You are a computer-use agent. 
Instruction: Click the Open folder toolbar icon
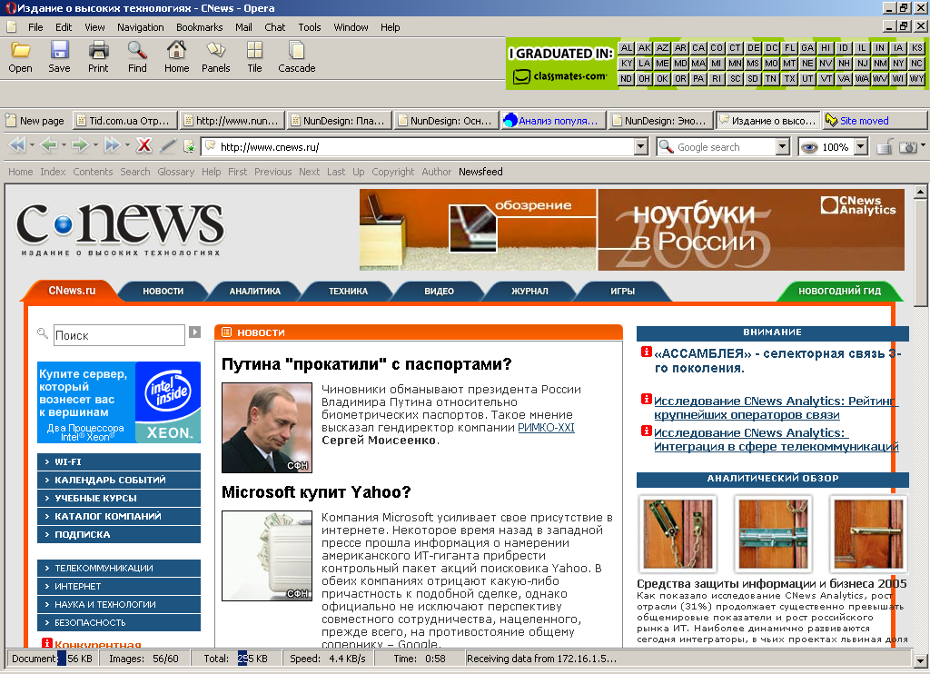pos(20,50)
